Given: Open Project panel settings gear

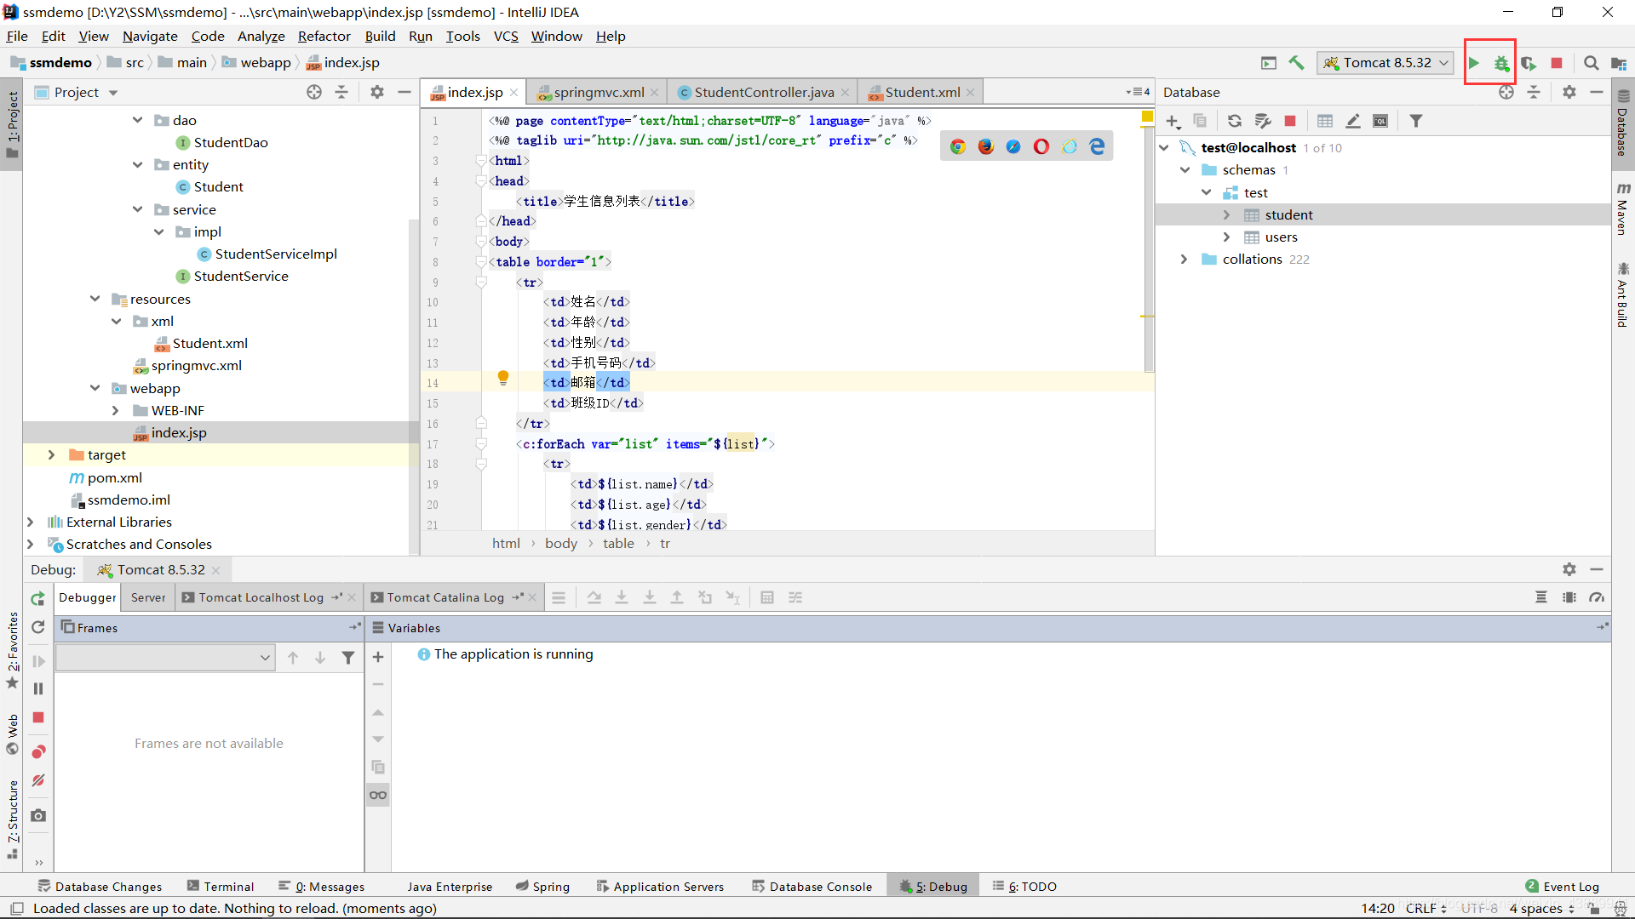Looking at the screenshot, I should 377,92.
